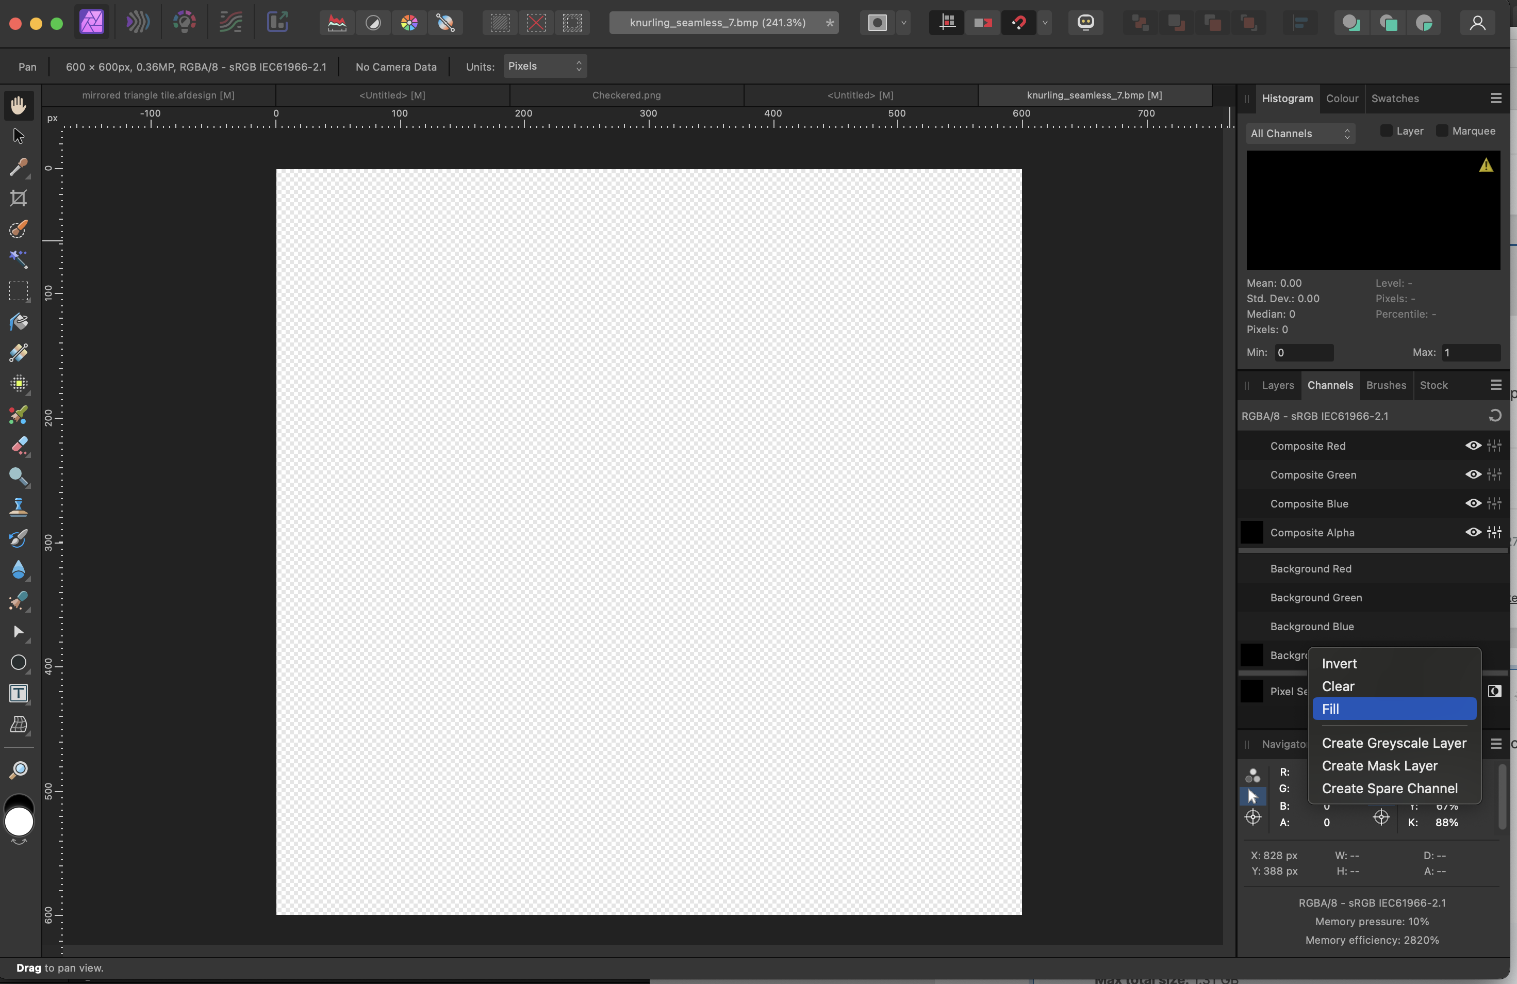The image size is (1517, 984).
Task: Select the Dodge Brush tool
Action: [x=19, y=477]
